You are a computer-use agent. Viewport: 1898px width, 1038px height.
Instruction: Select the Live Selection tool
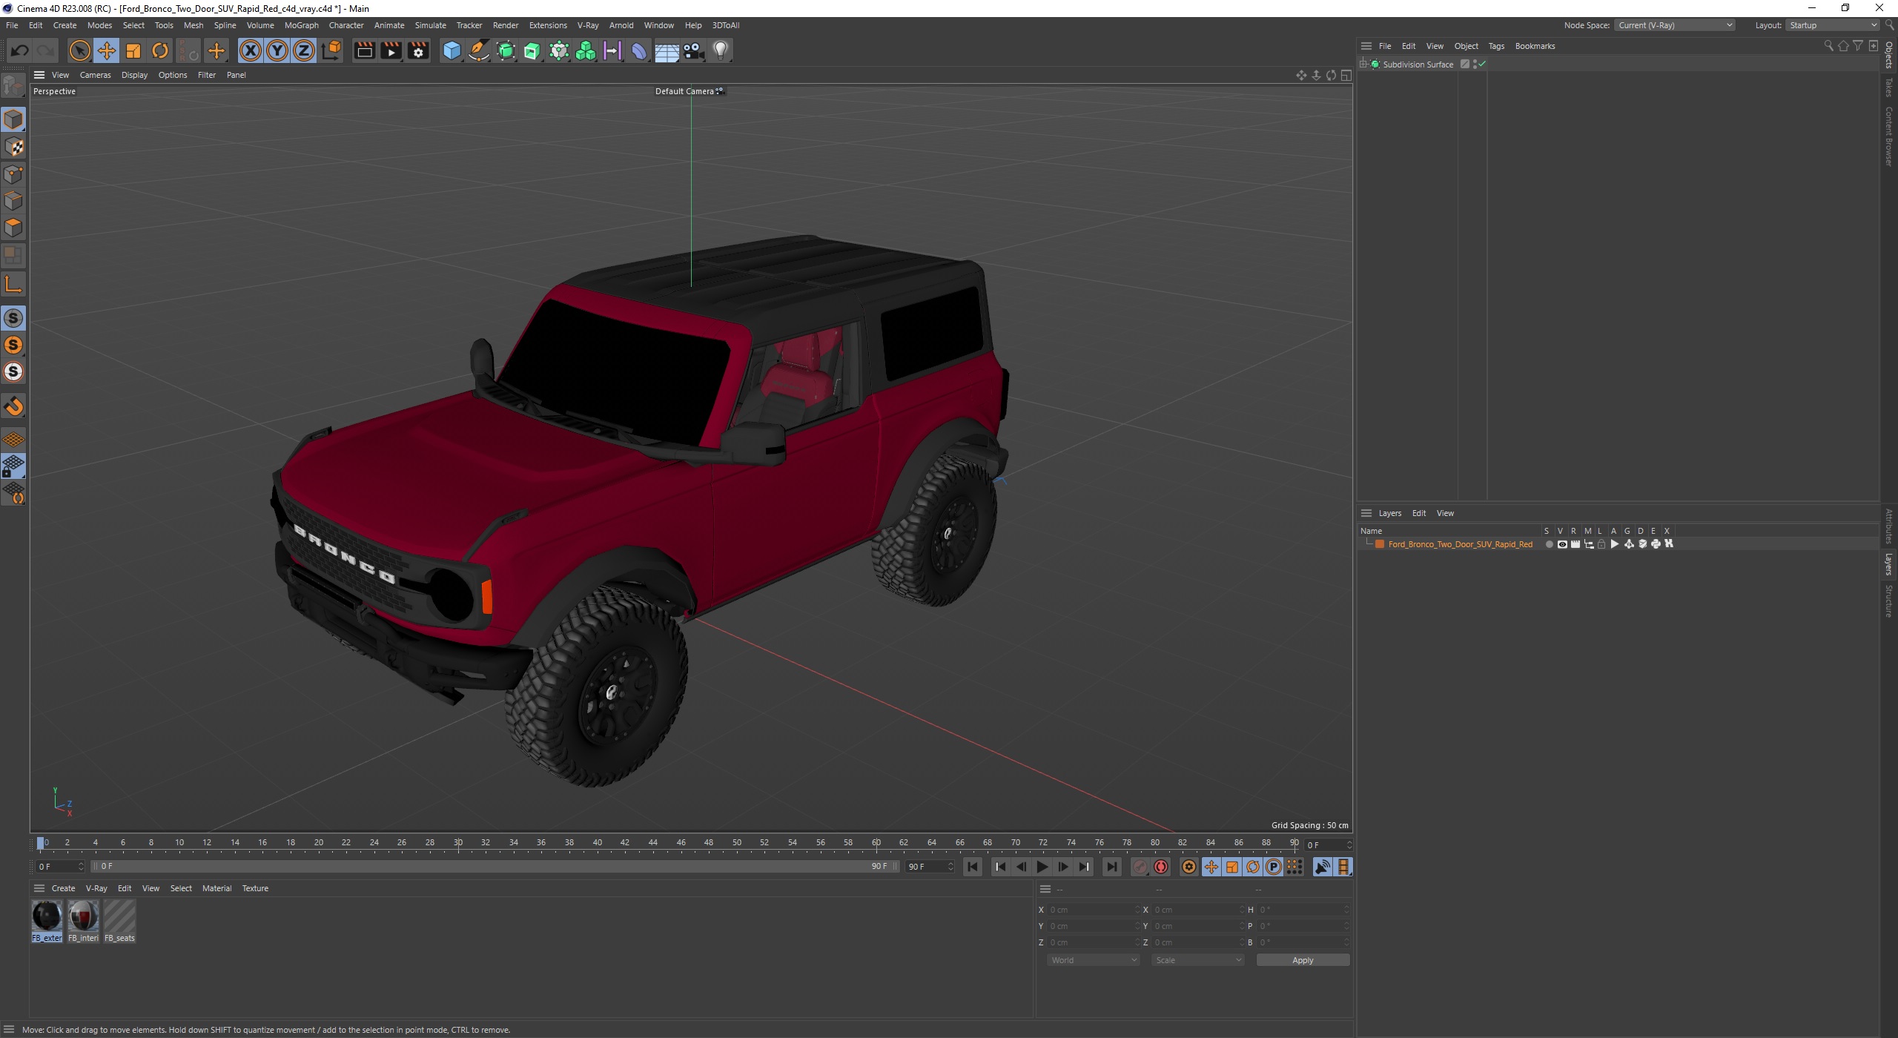(x=79, y=50)
